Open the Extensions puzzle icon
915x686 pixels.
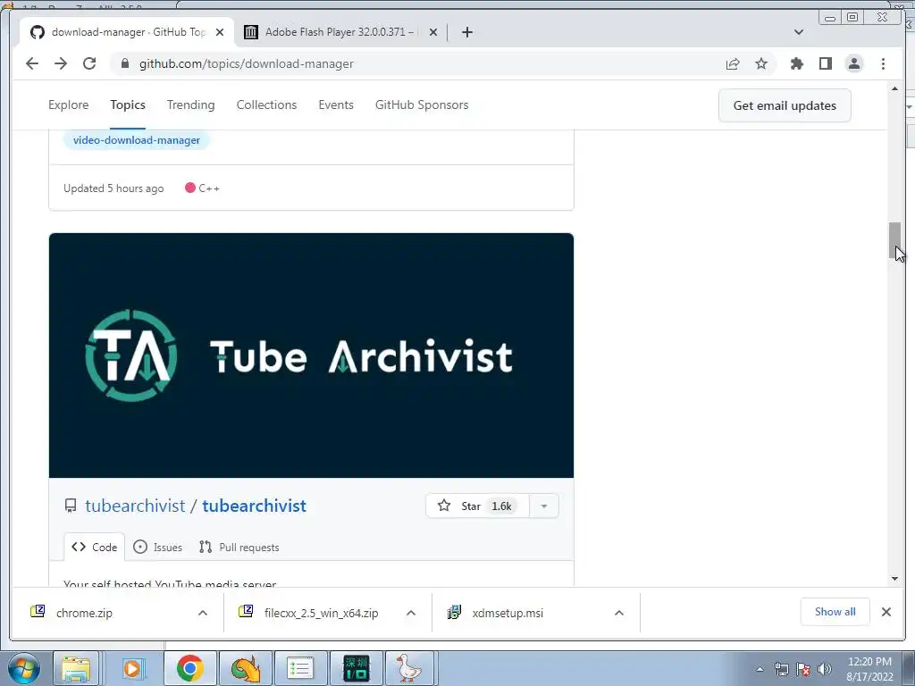point(796,63)
